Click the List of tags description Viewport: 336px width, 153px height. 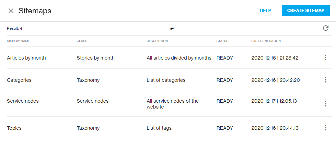tap(159, 128)
